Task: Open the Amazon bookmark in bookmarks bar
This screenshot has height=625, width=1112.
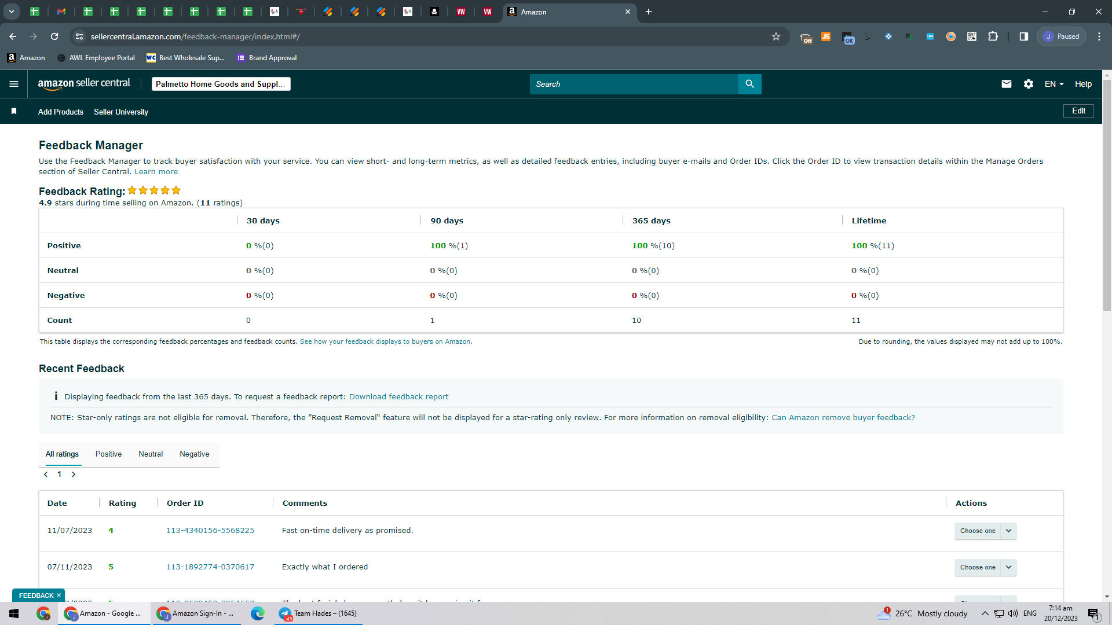Action: (26, 57)
